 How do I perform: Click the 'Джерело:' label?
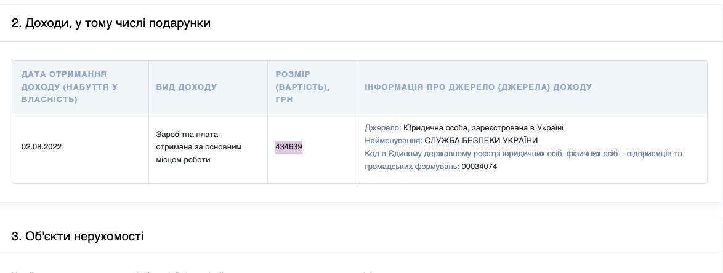(x=382, y=128)
